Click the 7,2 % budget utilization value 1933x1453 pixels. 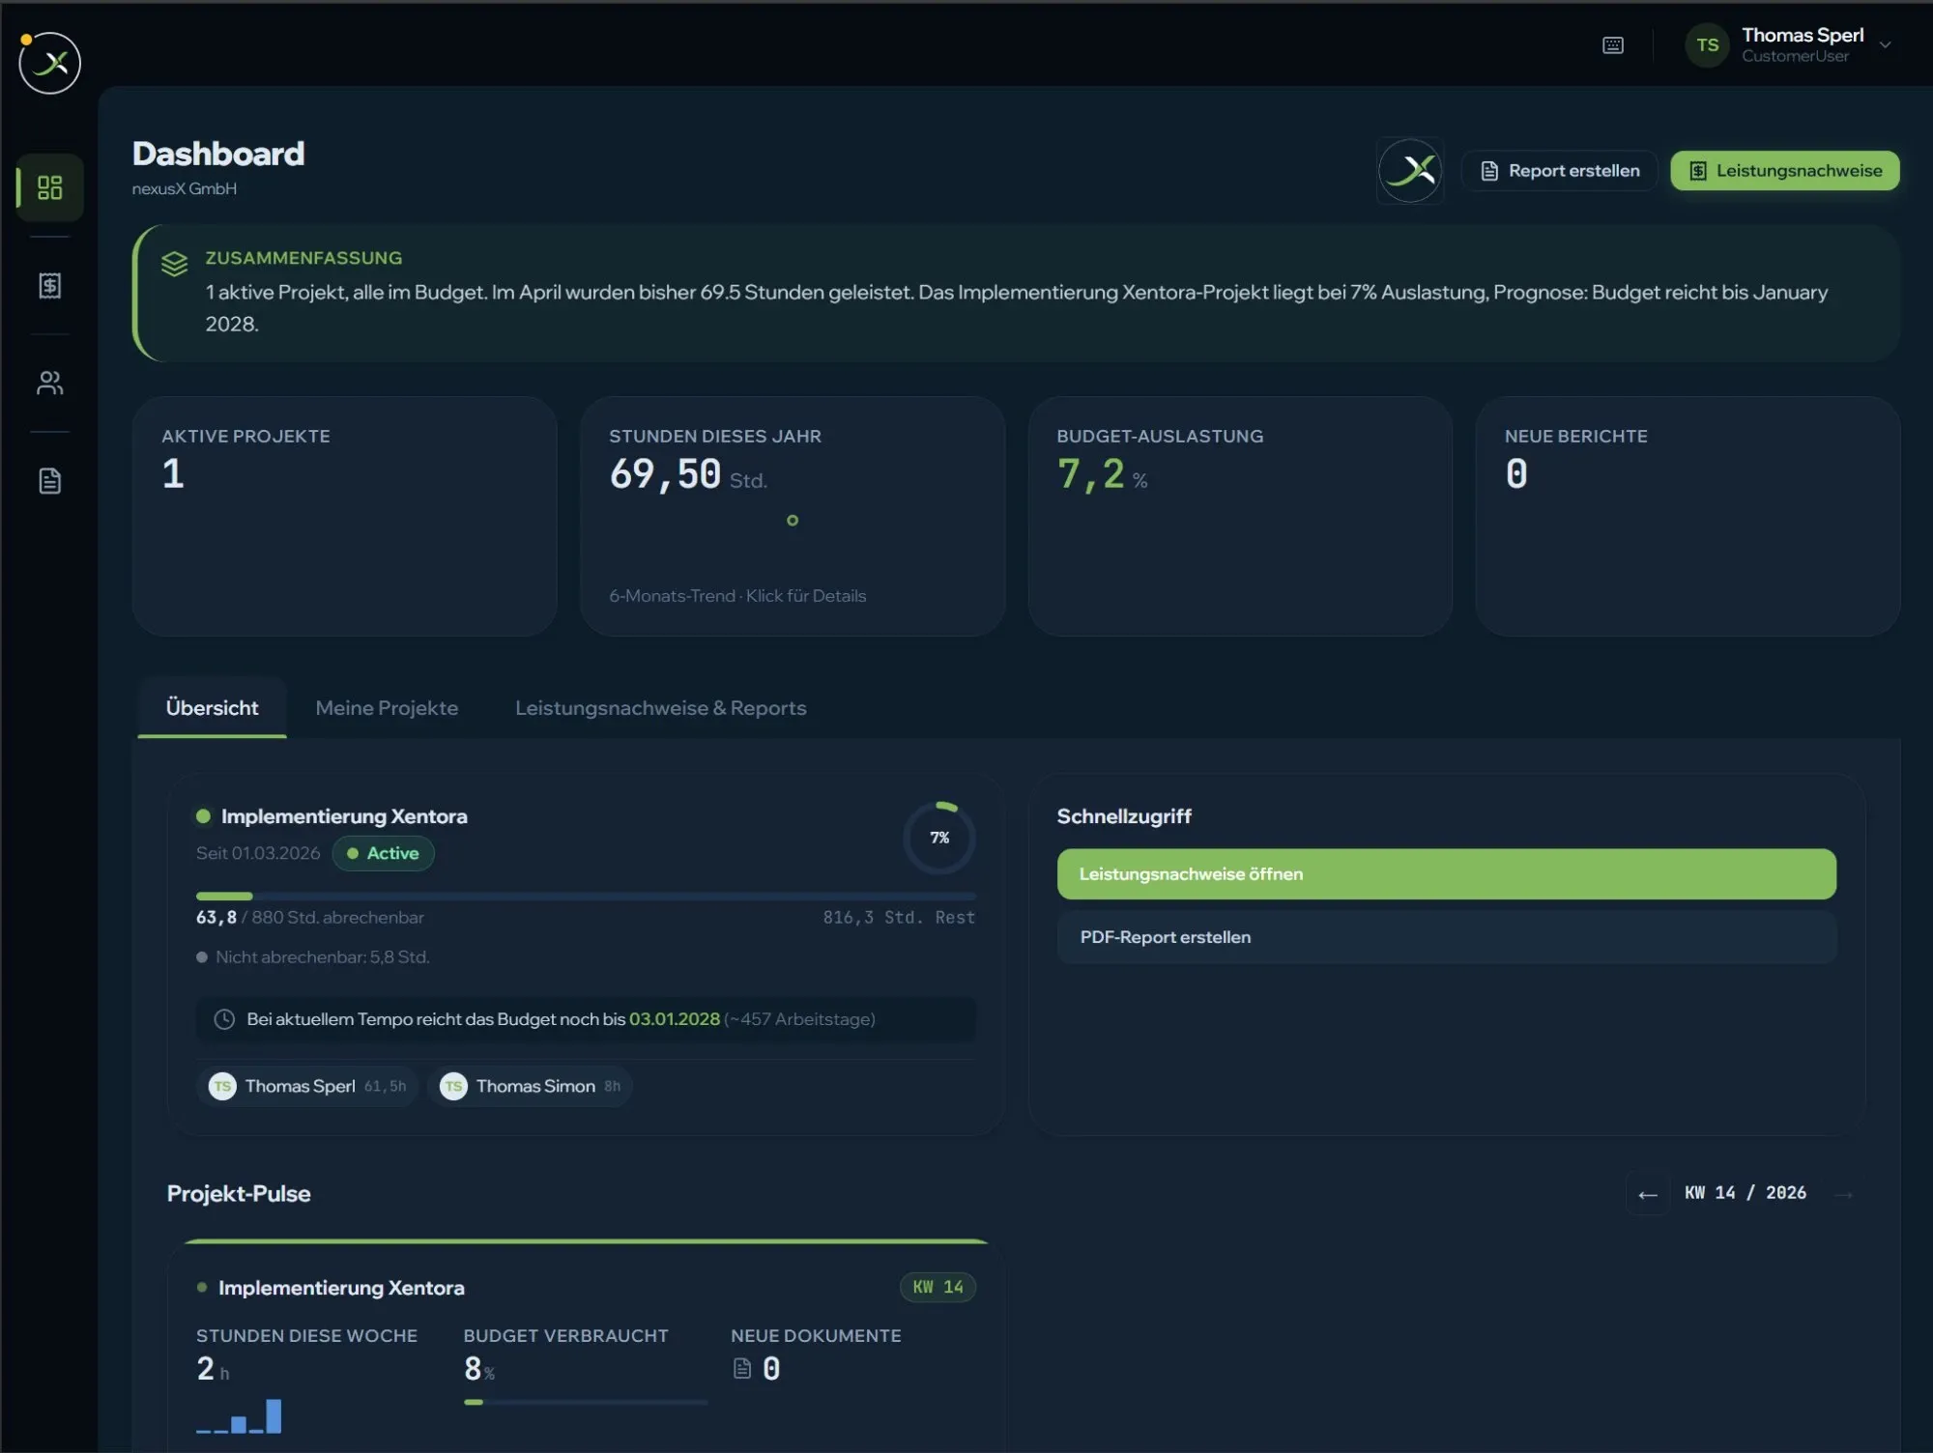coord(1102,474)
